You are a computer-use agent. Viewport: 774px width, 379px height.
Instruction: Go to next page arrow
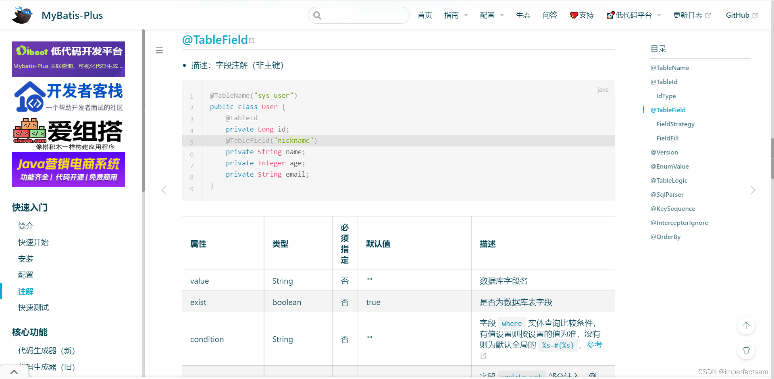click(x=753, y=190)
